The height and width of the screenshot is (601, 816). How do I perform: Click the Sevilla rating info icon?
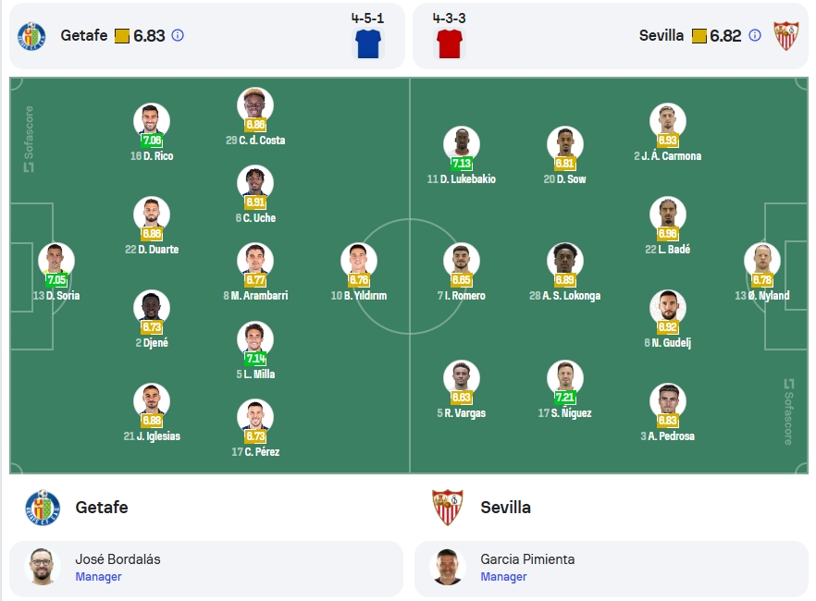(x=755, y=35)
